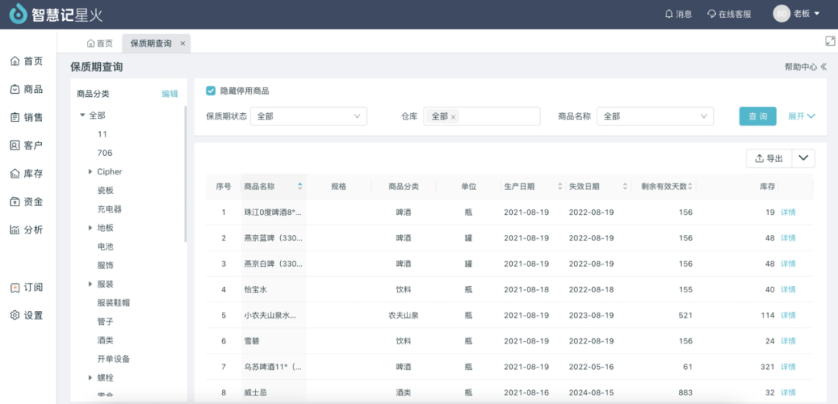838x404 pixels.
Task: Remove the 全部 tag in 仓库 field
Action: 453,116
